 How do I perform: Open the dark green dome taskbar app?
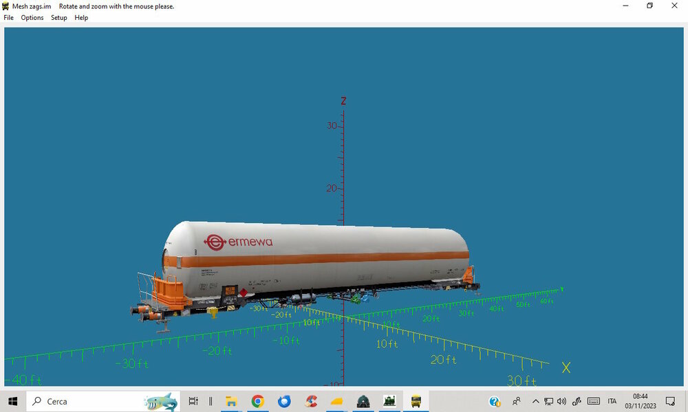pyautogui.click(x=363, y=401)
